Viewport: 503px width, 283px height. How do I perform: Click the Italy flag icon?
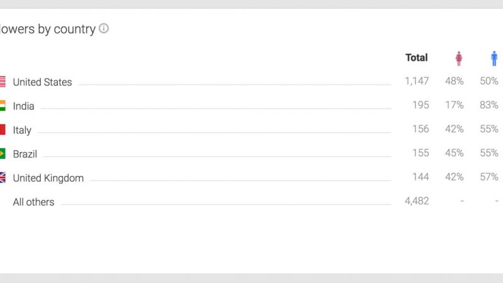tap(3, 130)
